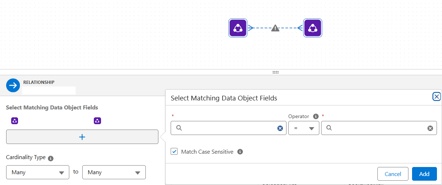Click the panel resize drag handle
Image resolution: width=442 pixels, height=185 pixels.
click(x=275, y=72)
